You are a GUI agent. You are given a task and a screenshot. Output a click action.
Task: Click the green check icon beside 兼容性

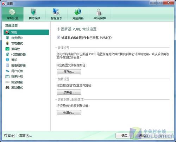coord(7,49)
